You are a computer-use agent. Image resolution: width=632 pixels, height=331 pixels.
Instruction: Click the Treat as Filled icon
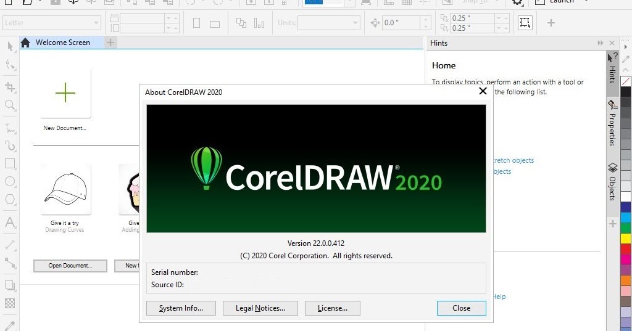coord(525,23)
